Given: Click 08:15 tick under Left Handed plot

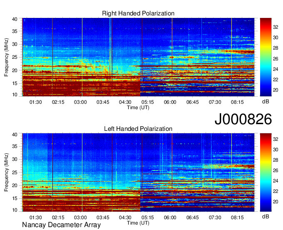Looking at the screenshot, I should click(x=237, y=217).
